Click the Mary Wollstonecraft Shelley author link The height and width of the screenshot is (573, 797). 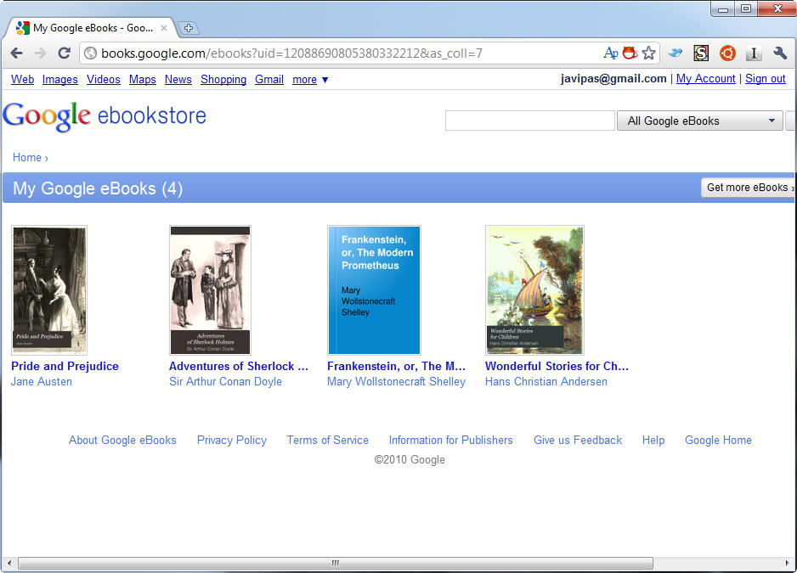[397, 381]
